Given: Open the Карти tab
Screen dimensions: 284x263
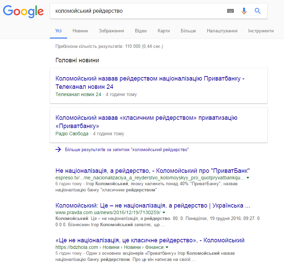Looking at the screenshot, I should tap(164, 31).
